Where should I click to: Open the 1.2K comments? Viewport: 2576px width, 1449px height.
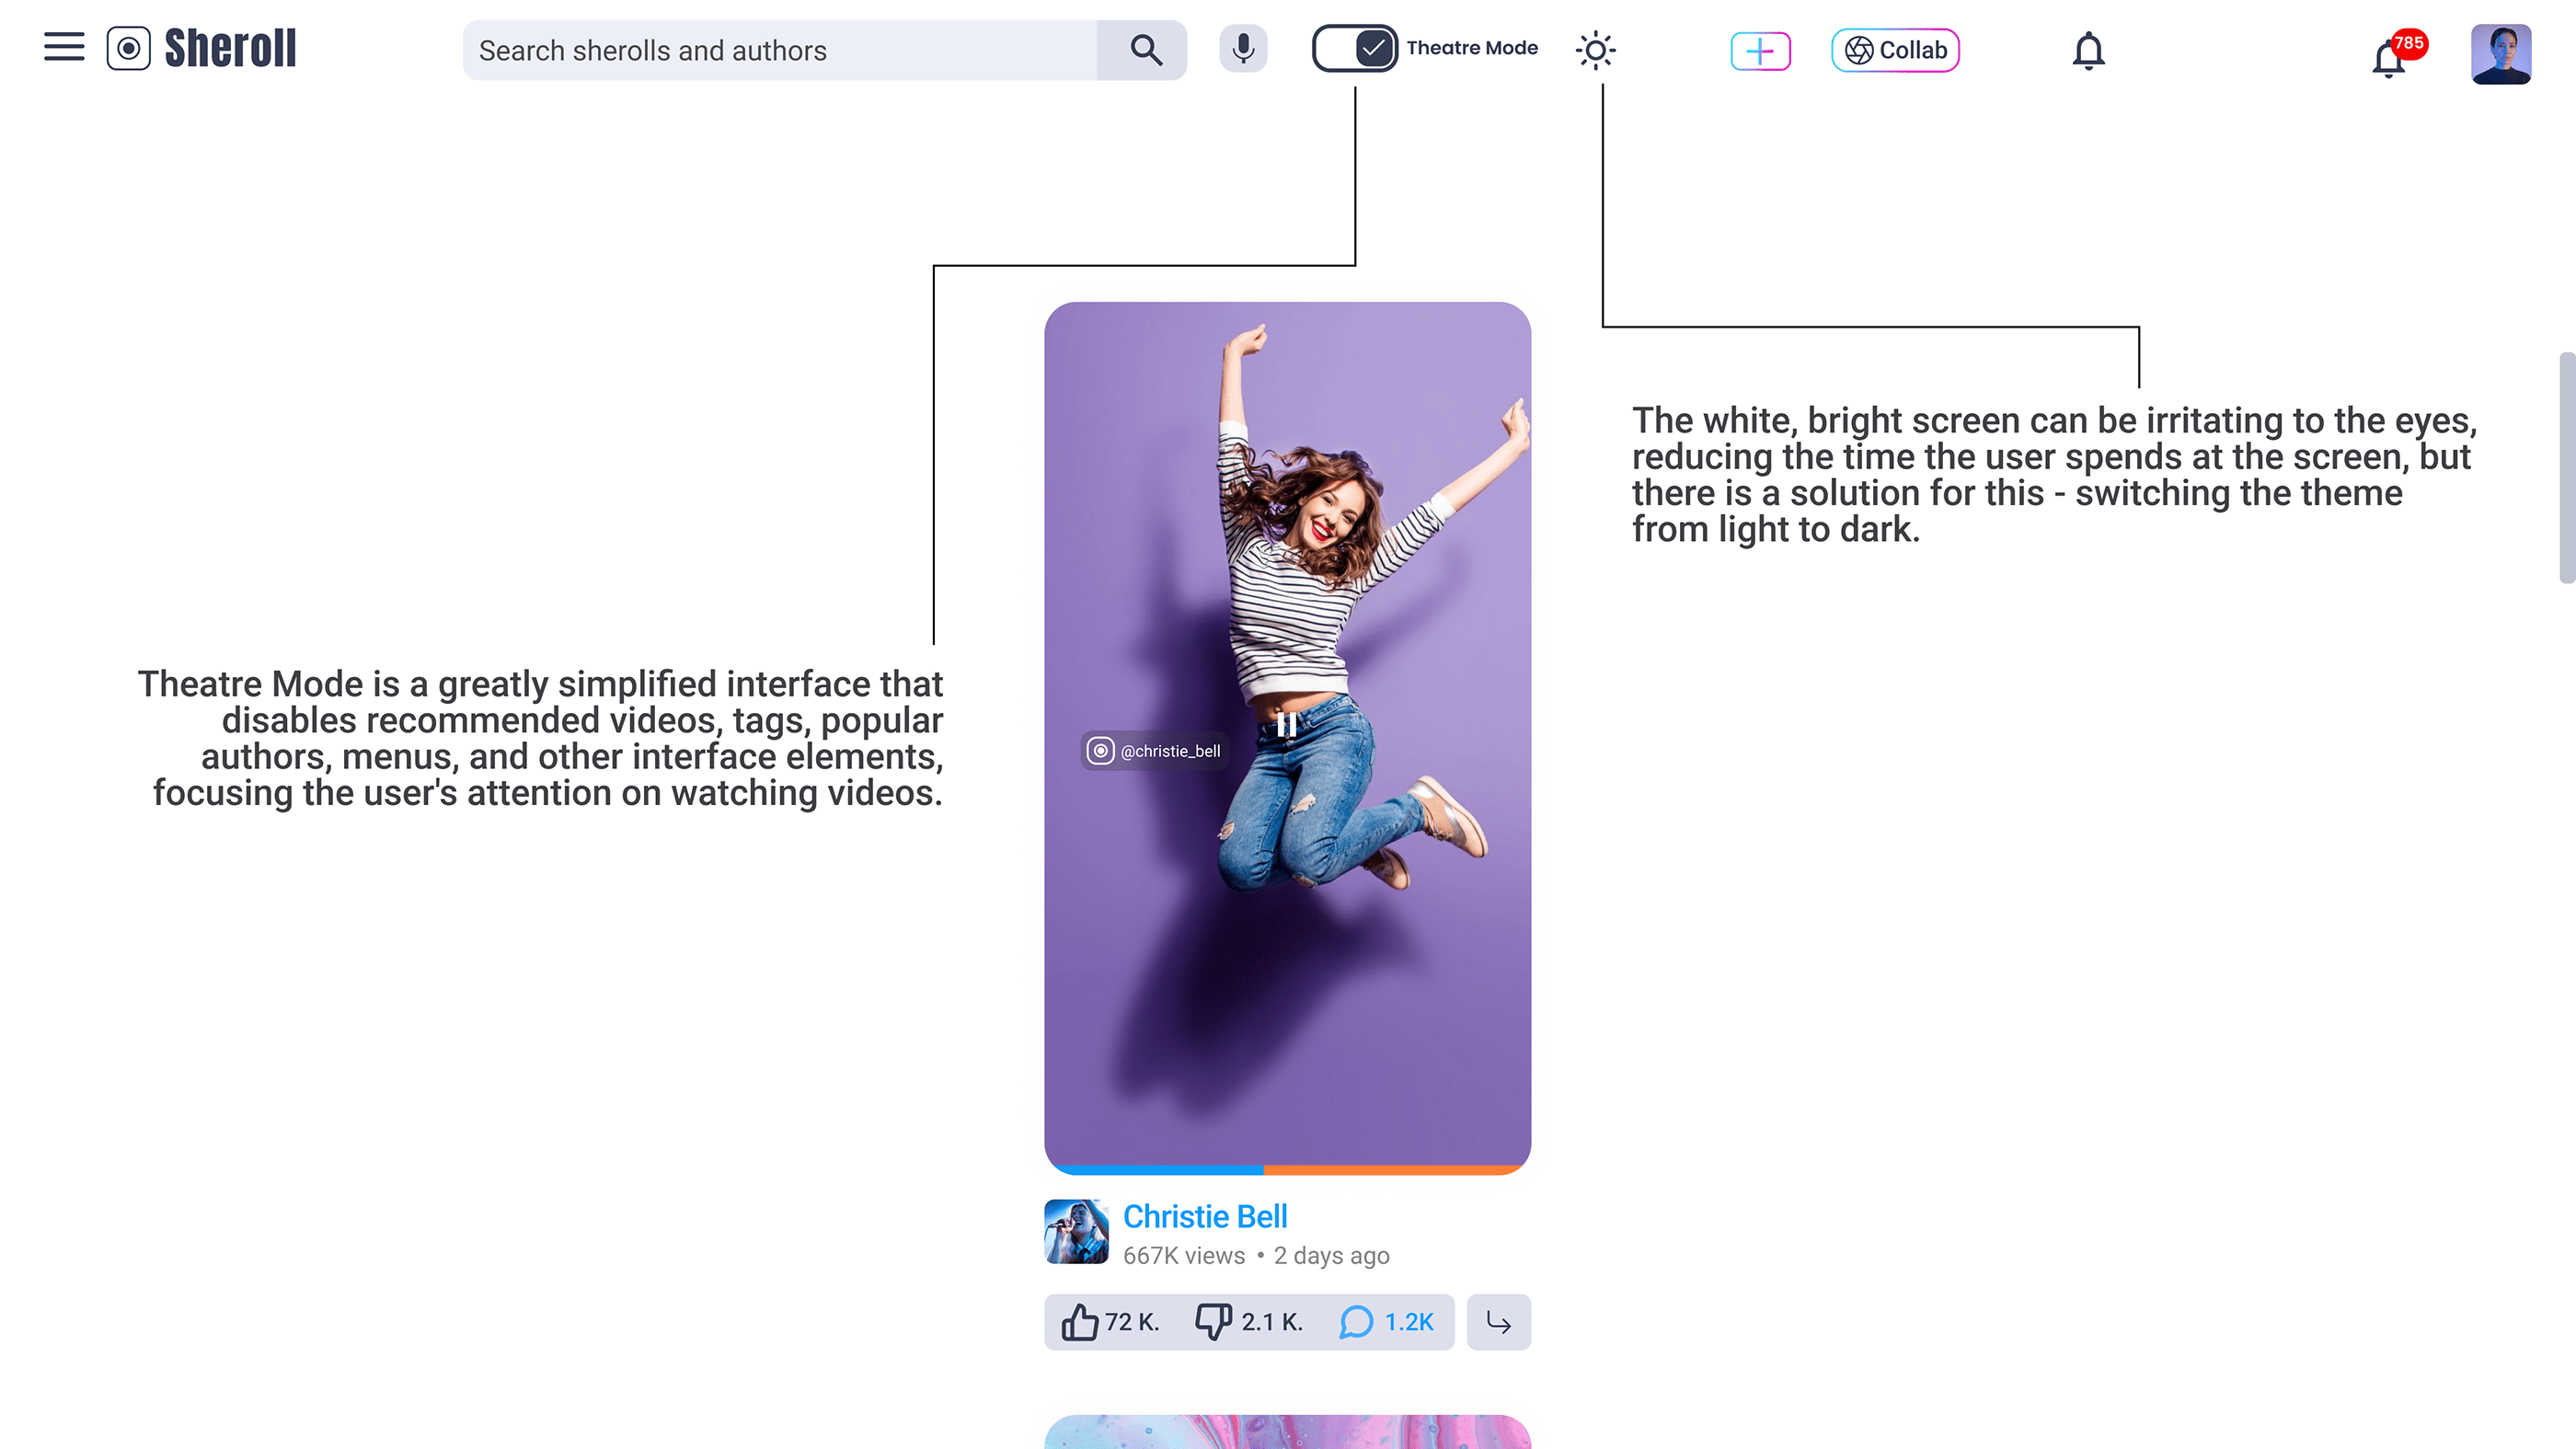pyautogui.click(x=1387, y=1322)
